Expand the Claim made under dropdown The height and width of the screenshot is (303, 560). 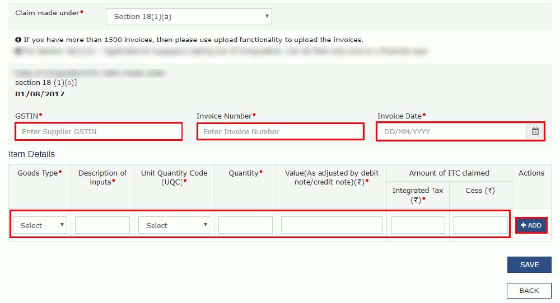click(x=189, y=17)
